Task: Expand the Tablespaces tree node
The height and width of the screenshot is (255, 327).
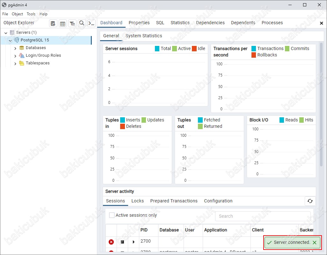Action: click(x=15, y=63)
